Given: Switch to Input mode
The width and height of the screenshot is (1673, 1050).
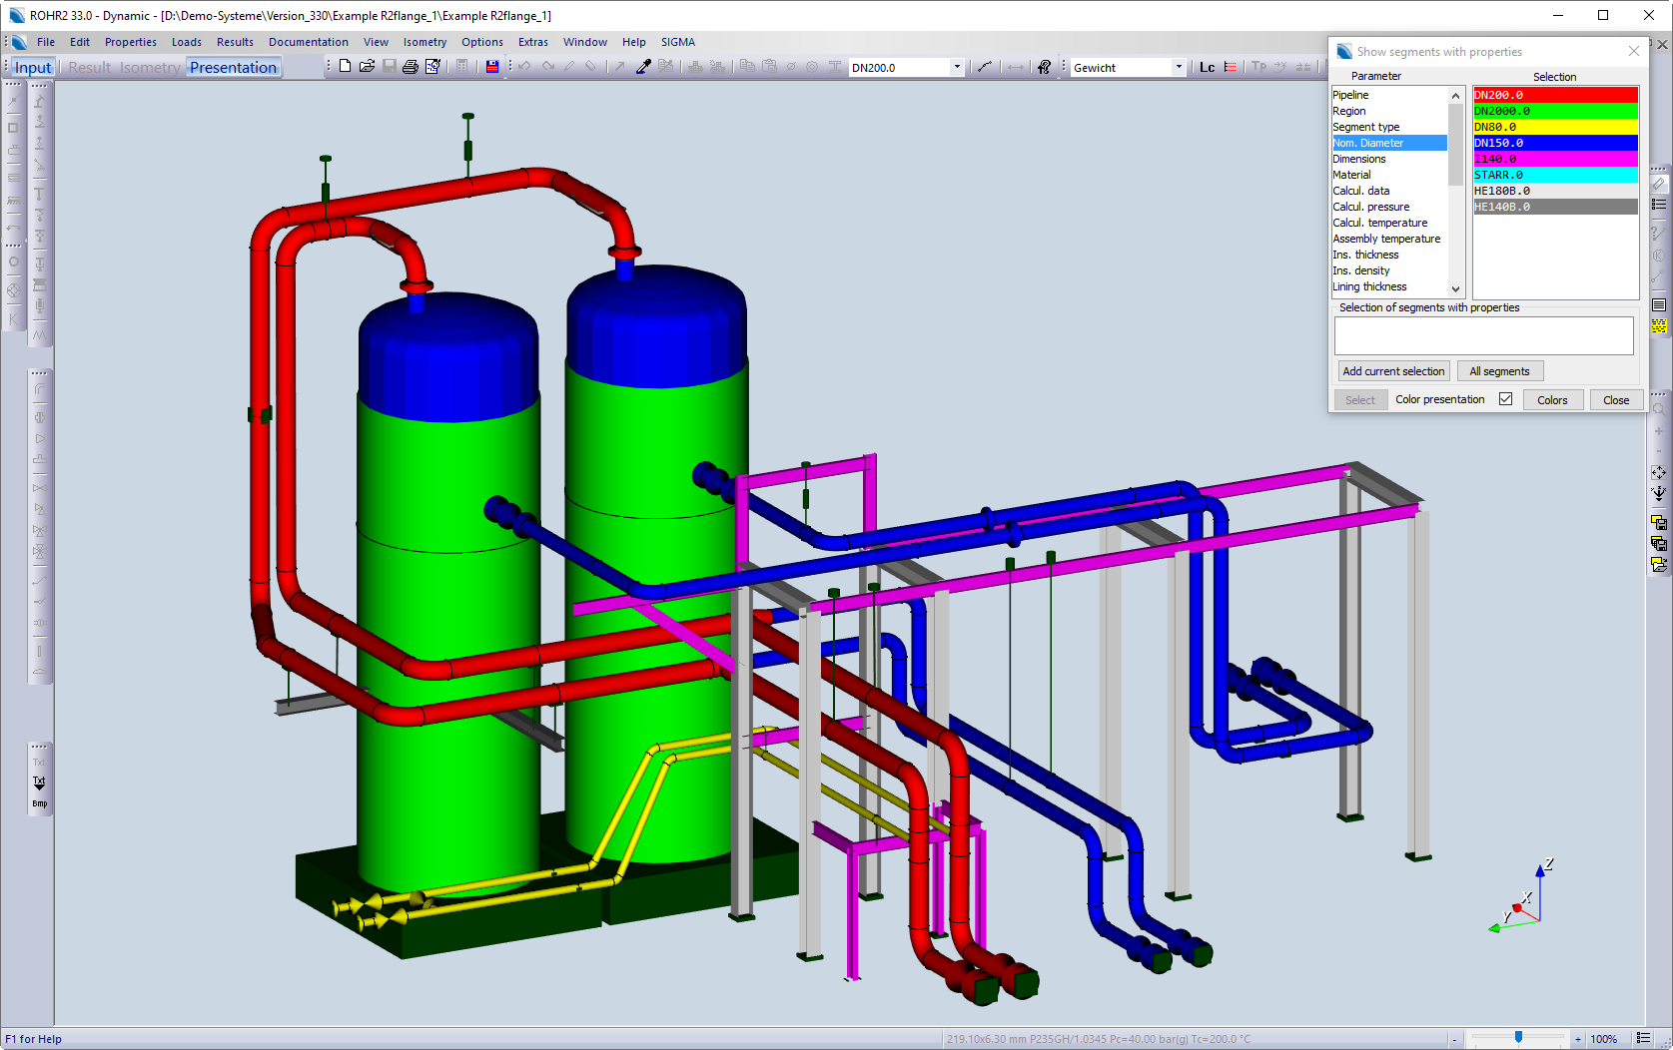Looking at the screenshot, I should click(x=33, y=67).
